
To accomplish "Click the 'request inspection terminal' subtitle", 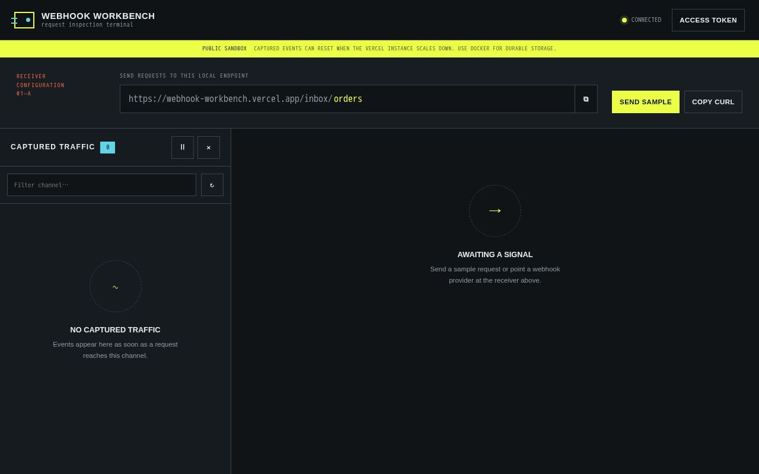I will point(88,25).
